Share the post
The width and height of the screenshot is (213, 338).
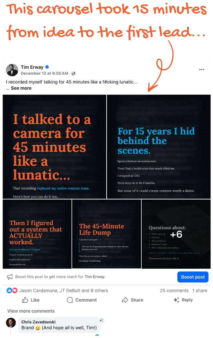pyautogui.click(x=133, y=300)
